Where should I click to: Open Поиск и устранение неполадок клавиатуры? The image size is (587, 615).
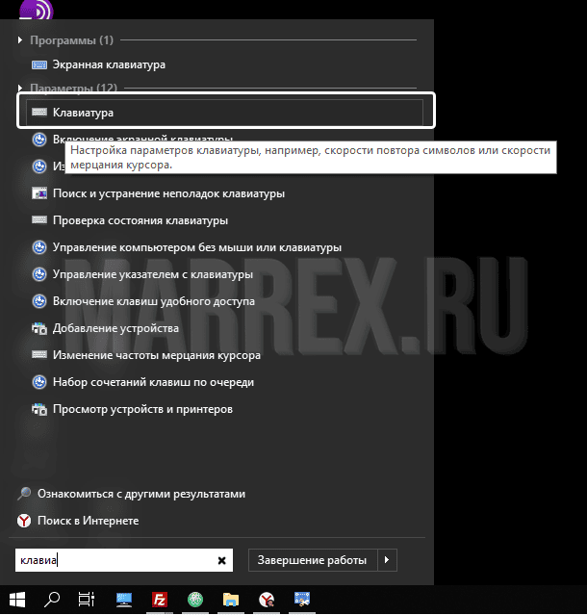(169, 193)
